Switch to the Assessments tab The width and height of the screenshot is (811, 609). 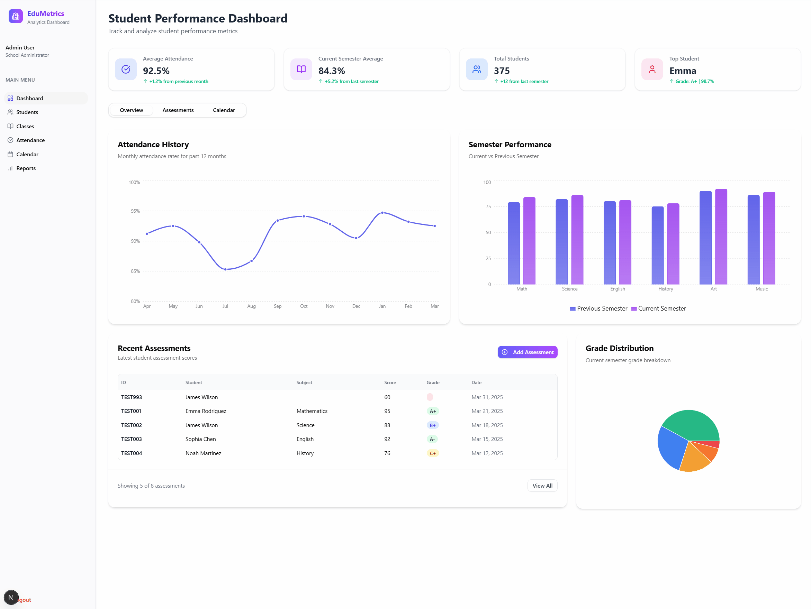178,110
